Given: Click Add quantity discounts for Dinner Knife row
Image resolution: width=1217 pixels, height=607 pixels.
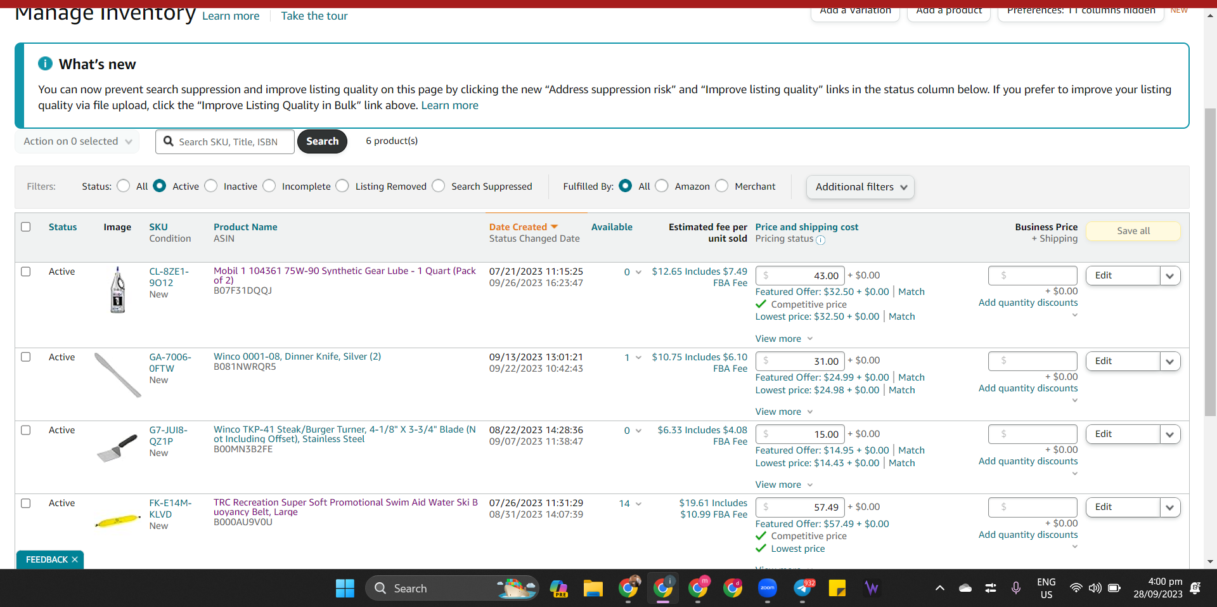Looking at the screenshot, I should [1028, 388].
